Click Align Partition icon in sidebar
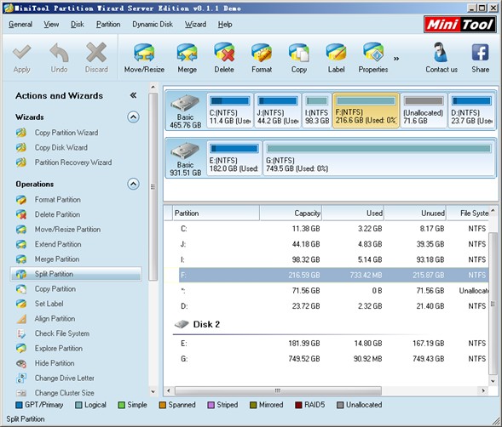This screenshot has width=502, height=427. [x=21, y=319]
